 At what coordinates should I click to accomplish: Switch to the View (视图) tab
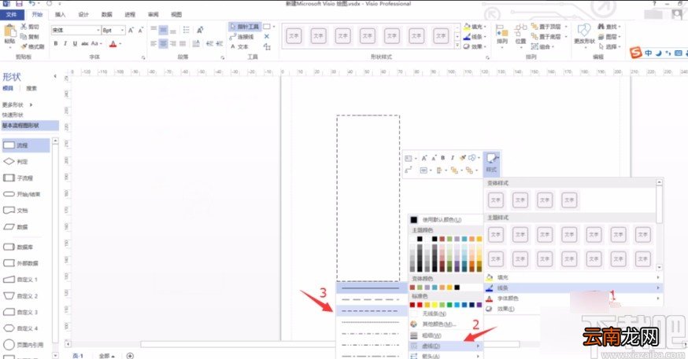(x=176, y=14)
